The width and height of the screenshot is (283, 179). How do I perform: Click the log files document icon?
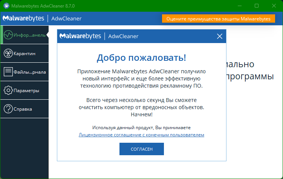(x=8, y=72)
